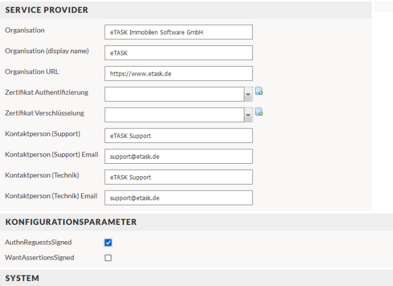The image size is (393, 286).
Task: Open the Zertifikat Verschlüsselung dropdown arrow
Action: 248,115
